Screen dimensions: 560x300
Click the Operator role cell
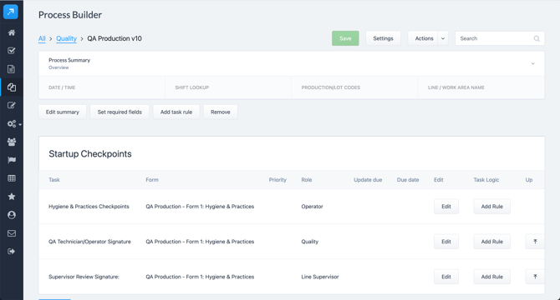tap(312, 207)
